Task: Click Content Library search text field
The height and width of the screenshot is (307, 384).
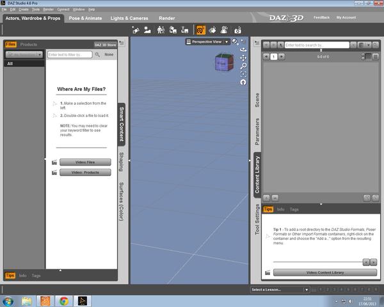Action: click(x=317, y=45)
